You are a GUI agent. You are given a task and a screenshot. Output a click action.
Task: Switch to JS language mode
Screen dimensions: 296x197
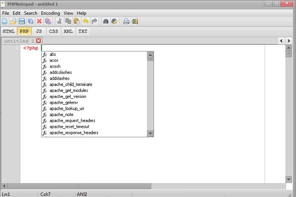coord(38,32)
